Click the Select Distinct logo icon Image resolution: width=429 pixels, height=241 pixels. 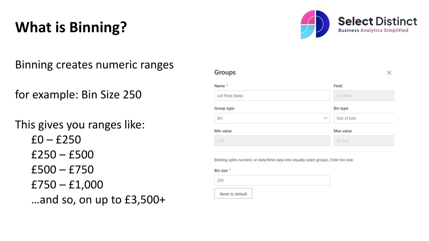coord(315,24)
